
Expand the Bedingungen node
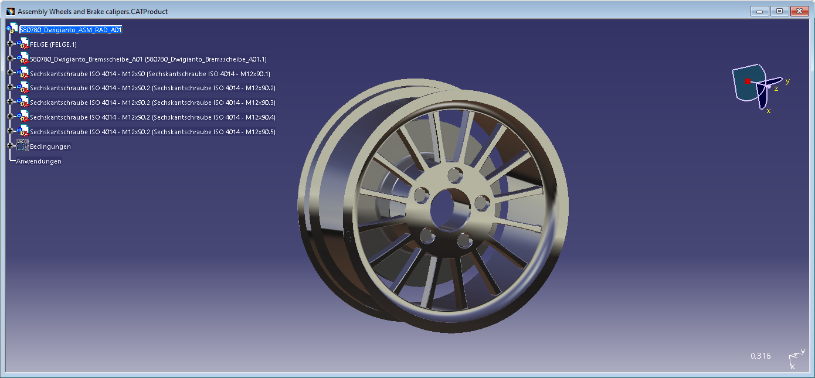pos(10,146)
